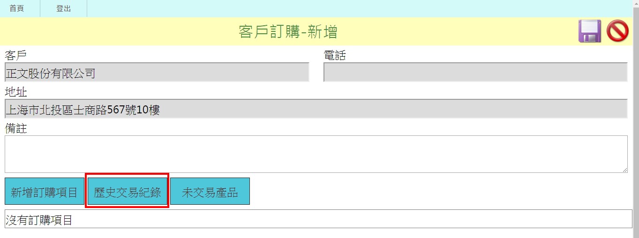This screenshot has width=639, height=238.
Task: Click the page's vertical scrollbar
Action: coord(636,119)
